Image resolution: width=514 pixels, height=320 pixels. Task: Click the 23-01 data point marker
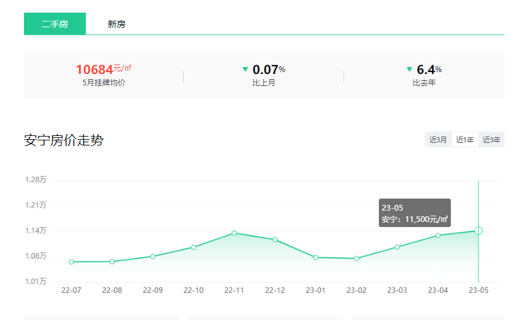316,257
